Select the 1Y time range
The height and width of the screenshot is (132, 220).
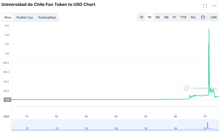[x=174, y=17]
